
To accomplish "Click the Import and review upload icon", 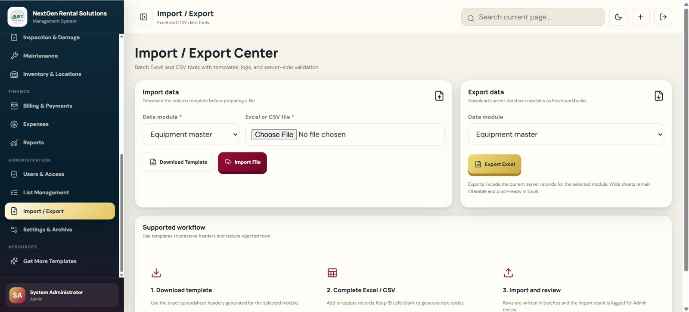I will (x=508, y=273).
